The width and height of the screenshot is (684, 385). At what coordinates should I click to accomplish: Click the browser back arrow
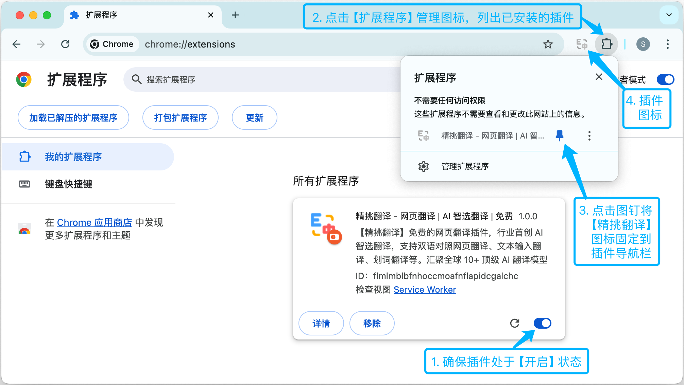[x=16, y=44]
